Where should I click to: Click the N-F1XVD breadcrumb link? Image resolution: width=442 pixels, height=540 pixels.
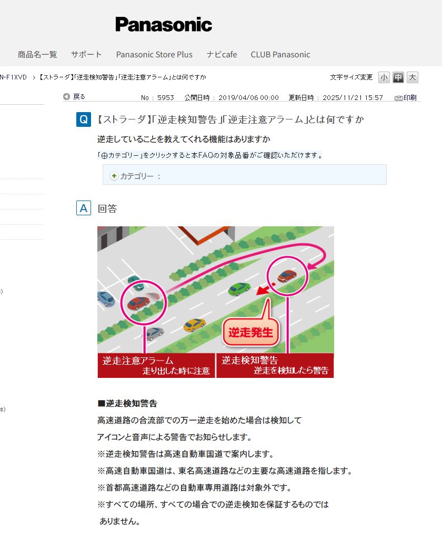point(13,77)
